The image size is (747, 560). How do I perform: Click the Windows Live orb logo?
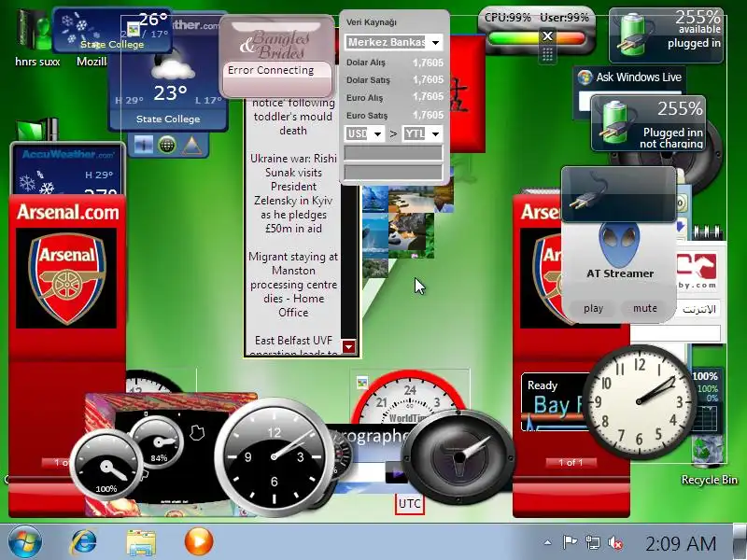click(x=585, y=77)
